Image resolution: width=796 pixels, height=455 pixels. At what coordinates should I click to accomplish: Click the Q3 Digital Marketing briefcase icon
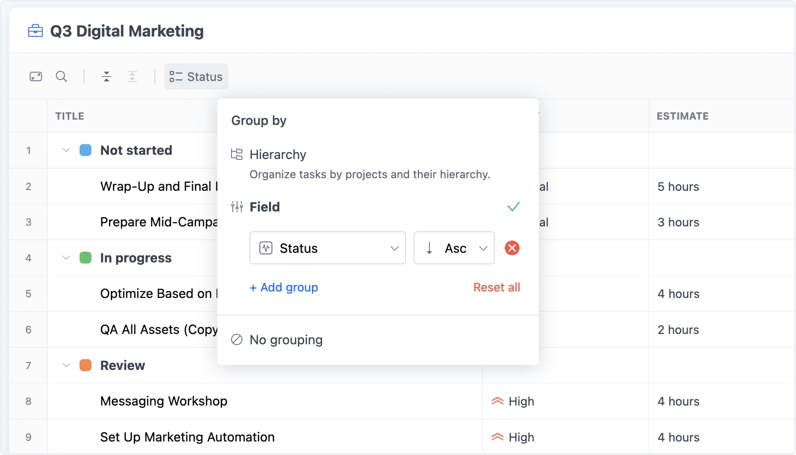tap(35, 31)
